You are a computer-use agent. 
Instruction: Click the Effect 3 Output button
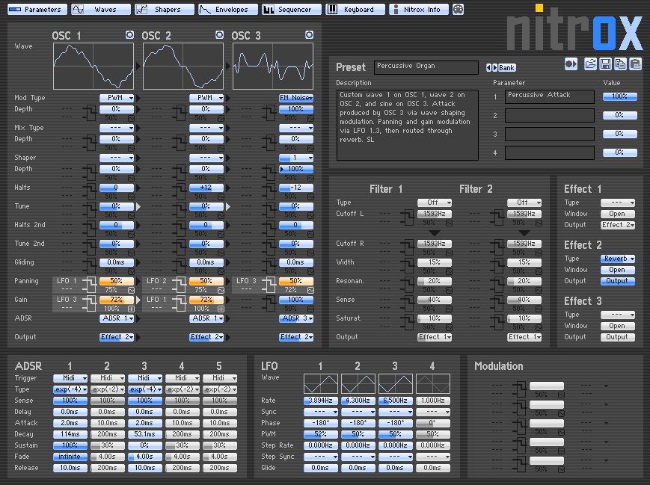click(618, 337)
